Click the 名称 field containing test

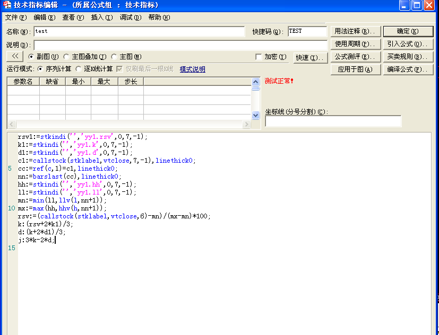tap(139, 32)
